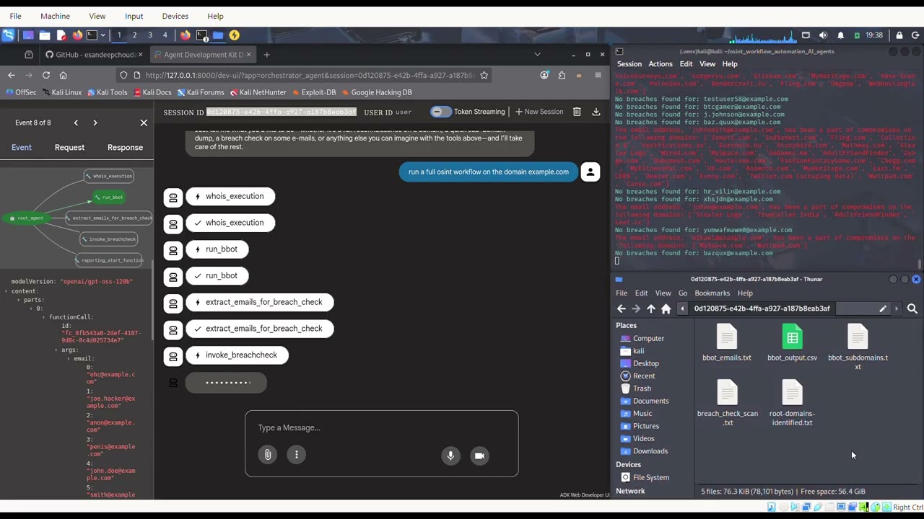Open breach_check_scan.txt in Thunar
This screenshot has height=519, width=924.
[727, 404]
